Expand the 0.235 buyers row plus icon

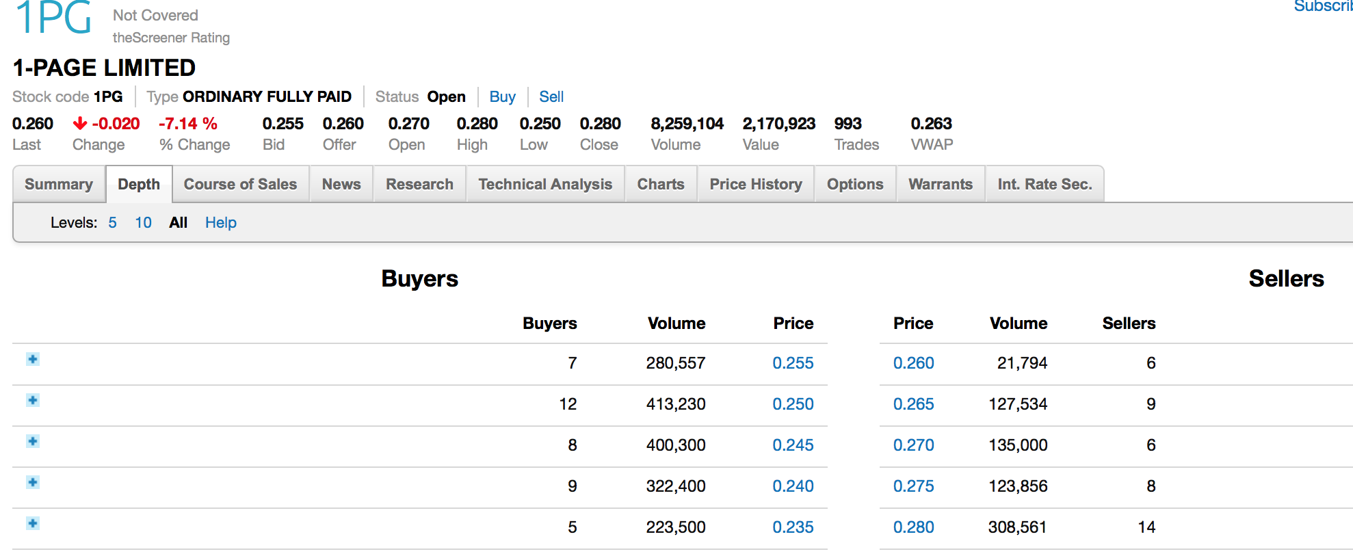(33, 523)
